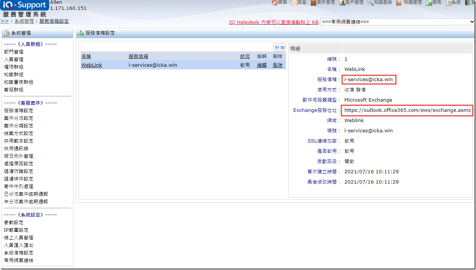Open the 系統 icon in top bar
The width and height of the screenshot is (476, 270).
(449, 3)
